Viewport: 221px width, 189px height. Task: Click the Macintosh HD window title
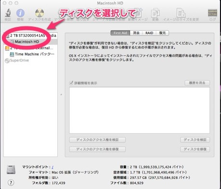pos(110,3)
